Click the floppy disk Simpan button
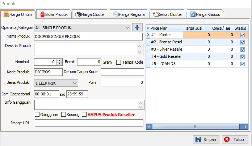 pos(206,139)
